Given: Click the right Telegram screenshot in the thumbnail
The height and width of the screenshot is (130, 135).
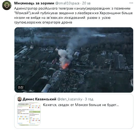Looking at the screenshot, I should pos(35,114).
